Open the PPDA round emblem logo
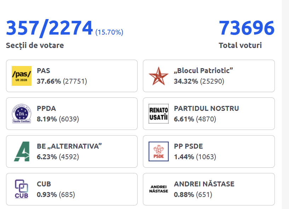This screenshot has width=289, height=209. coord(22,114)
